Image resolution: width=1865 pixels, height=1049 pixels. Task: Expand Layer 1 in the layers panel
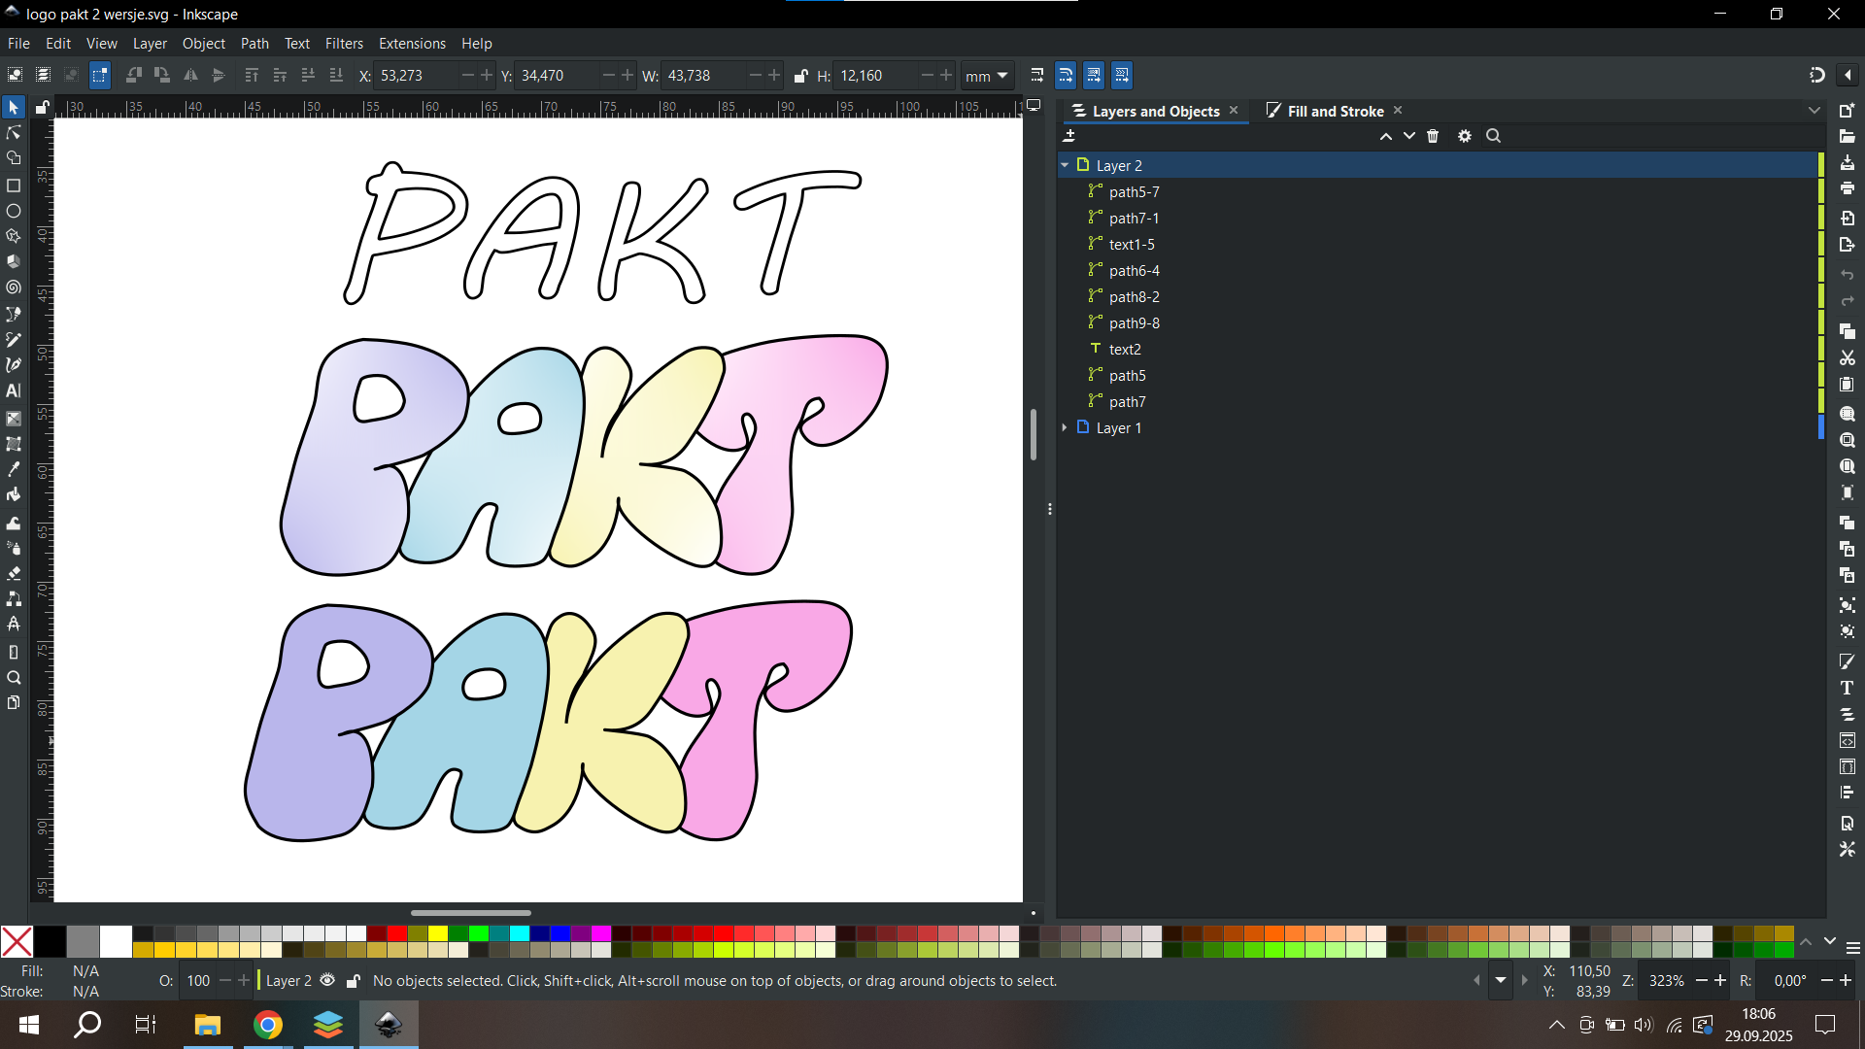coord(1065,427)
